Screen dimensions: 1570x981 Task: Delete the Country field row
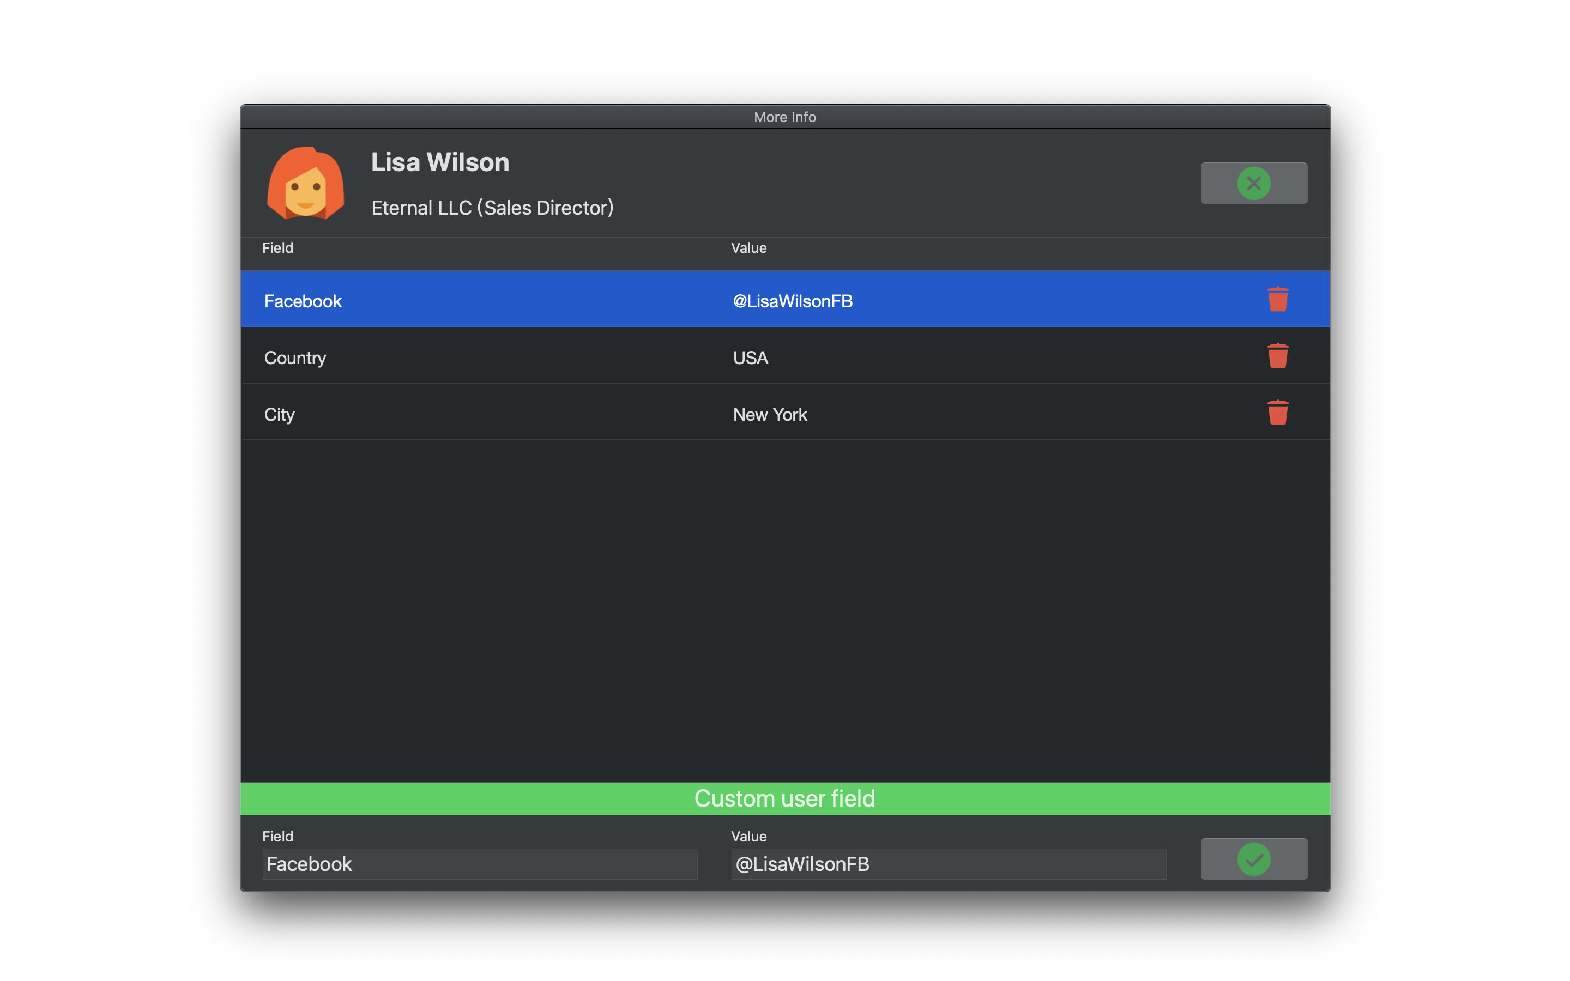pos(1277,355)
